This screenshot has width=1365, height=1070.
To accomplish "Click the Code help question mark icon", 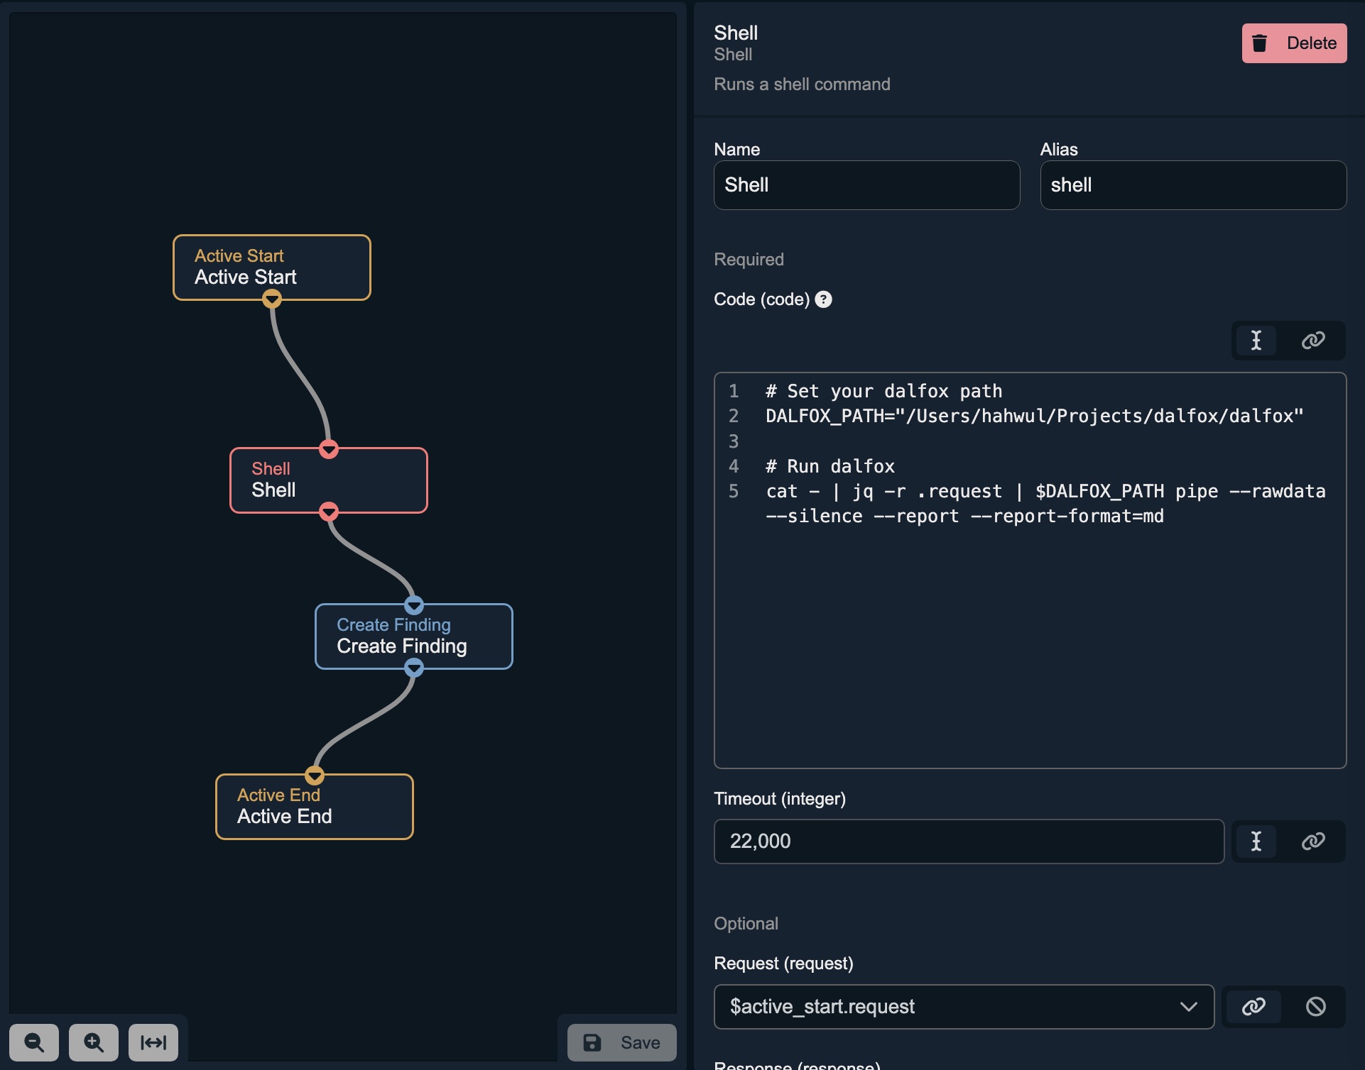I will pos(823,299).
